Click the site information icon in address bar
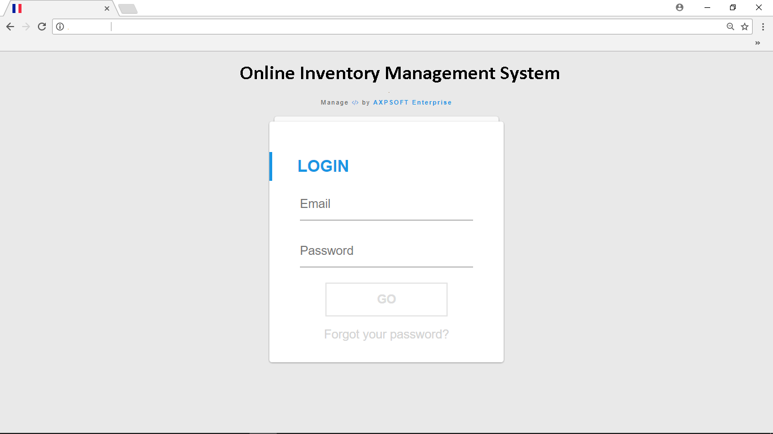 click(60, 27)
